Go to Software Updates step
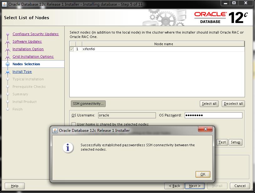The height and width of the screenshot is (193, 255). pyautogui.click(x=27, y=41)
